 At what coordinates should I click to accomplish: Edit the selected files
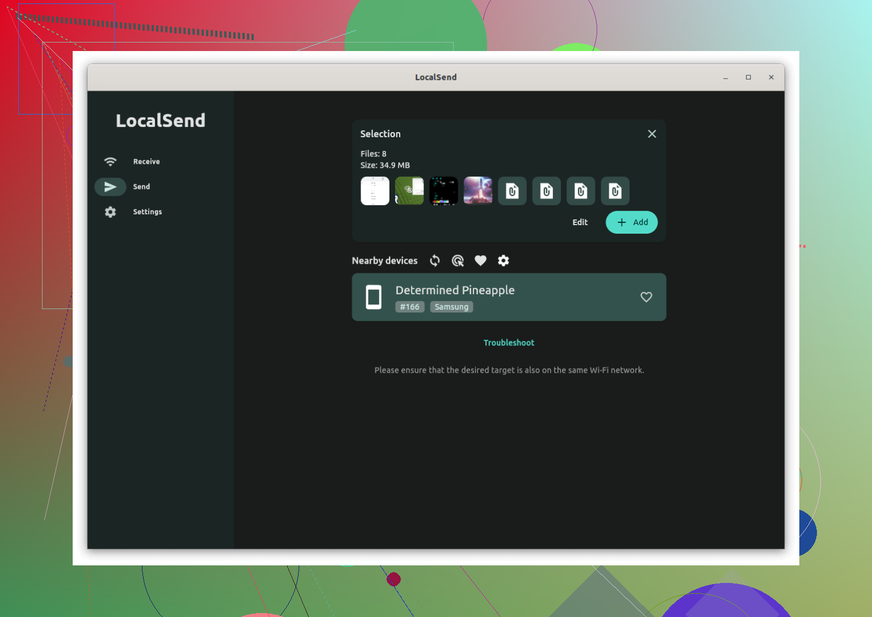tap(580, 222)
